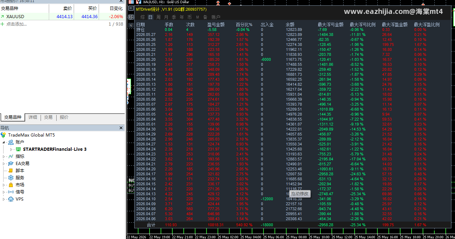Expand the VPS tree node arrow

pos(4,199)
